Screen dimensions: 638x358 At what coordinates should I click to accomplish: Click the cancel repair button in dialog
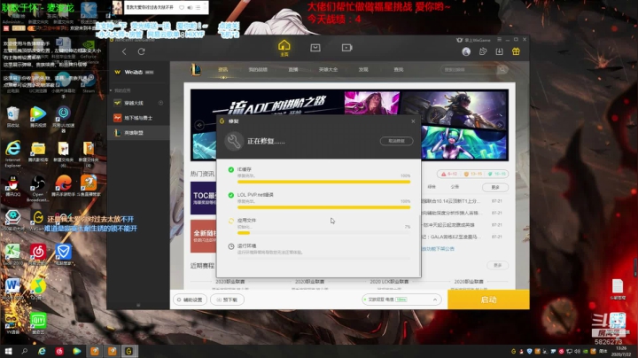click(x=396, y=141)
